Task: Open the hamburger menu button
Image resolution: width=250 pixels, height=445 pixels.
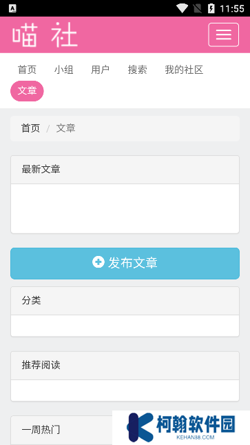Action: (x=223, y=34)
